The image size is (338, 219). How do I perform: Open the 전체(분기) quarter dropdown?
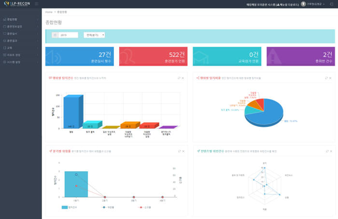pos(94,35)
